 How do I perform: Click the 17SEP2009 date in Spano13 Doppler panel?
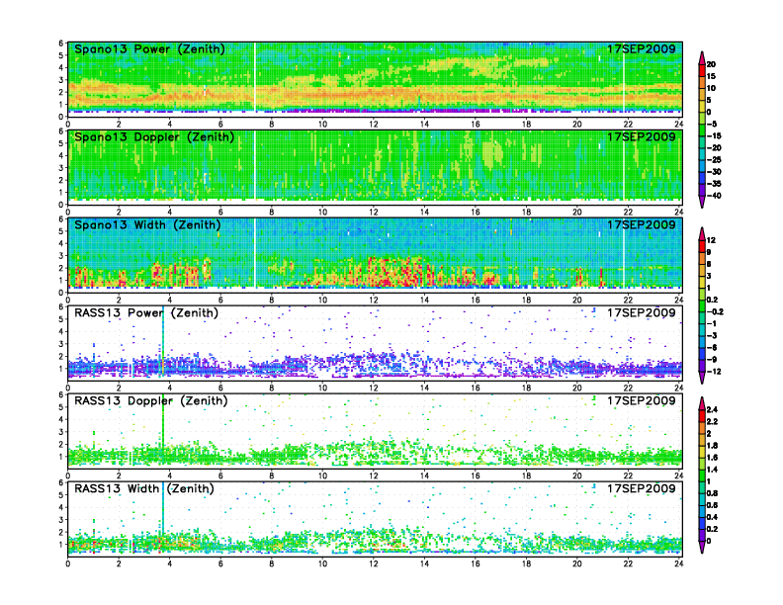(x=642, y=136)
